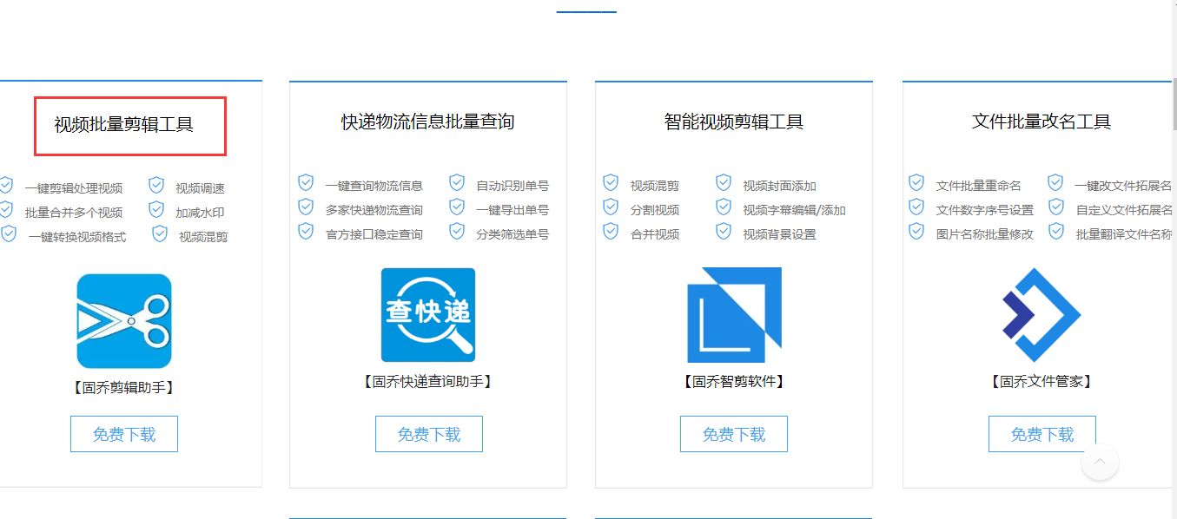Click shield icon beside 文件数字序号设置
The height and width of the screenshot is (519, 1177).
pyautogui.click(x=916, y=207)
